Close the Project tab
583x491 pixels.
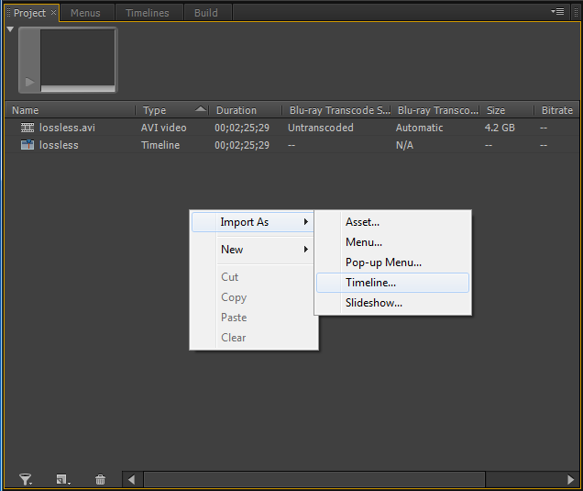[53, 12]
